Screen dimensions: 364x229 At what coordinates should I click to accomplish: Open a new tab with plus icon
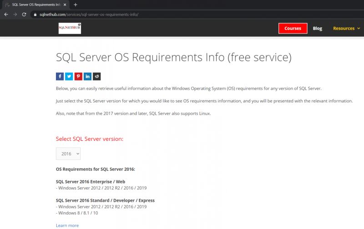75,5
